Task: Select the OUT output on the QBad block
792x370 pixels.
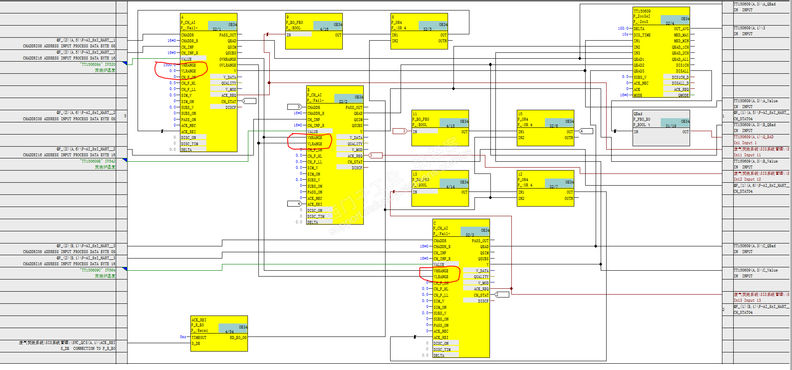Action: (685, 132)
